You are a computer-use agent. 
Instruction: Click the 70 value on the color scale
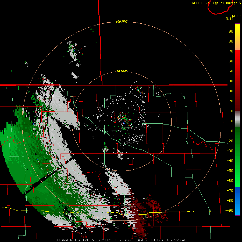tap(231, 51)
